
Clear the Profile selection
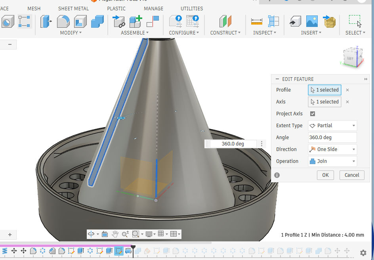click(347, 90)
